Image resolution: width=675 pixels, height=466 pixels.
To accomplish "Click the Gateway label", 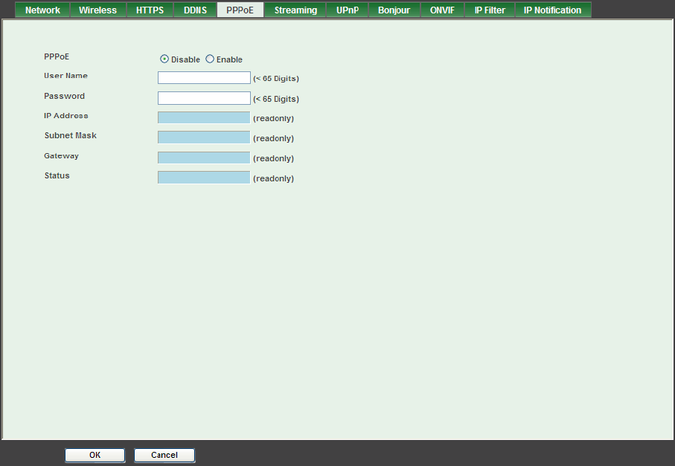I will [61, 156].
